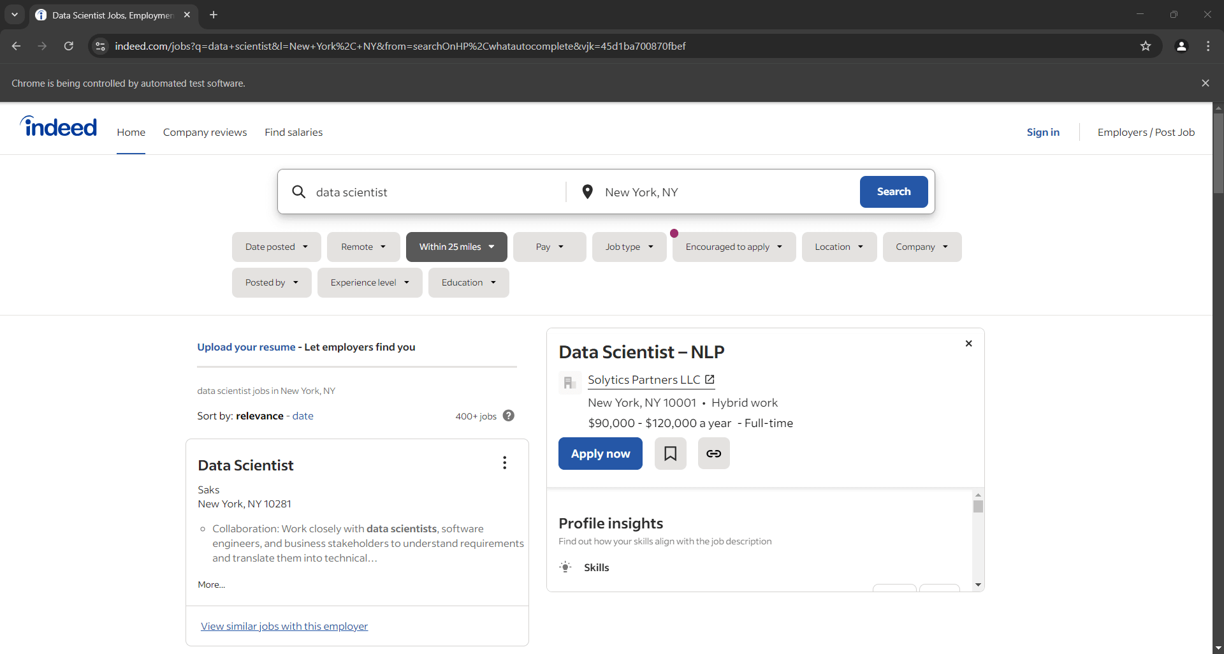The width and height of the screenshot is (1224, 654).
Task: Click the Indeed logo
Action: 59,127
